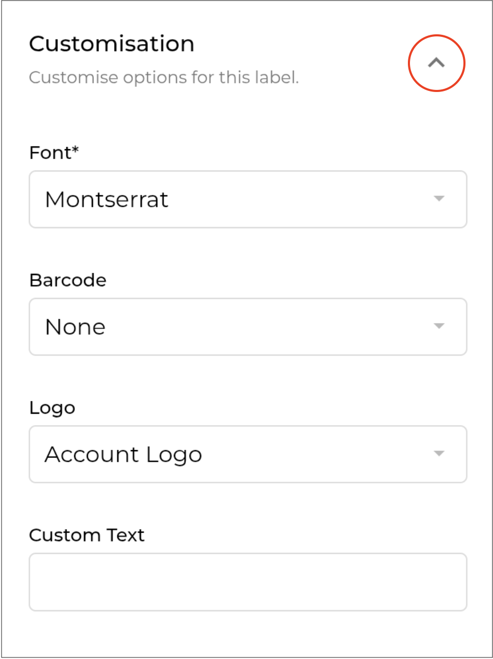The image size is (493, 659).
Task: Click the Barcode dropdown arrow
Action: [x=439, y=326]
